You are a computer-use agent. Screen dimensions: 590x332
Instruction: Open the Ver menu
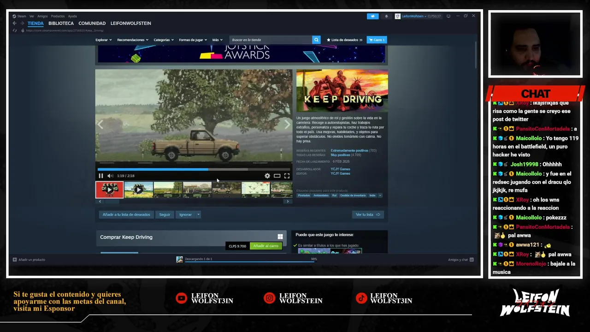[32, 16]
